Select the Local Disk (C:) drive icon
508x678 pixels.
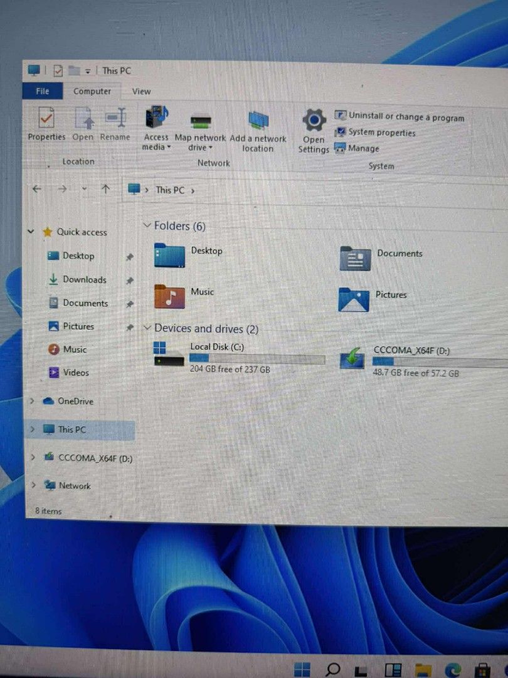click(x=169, y=355)
